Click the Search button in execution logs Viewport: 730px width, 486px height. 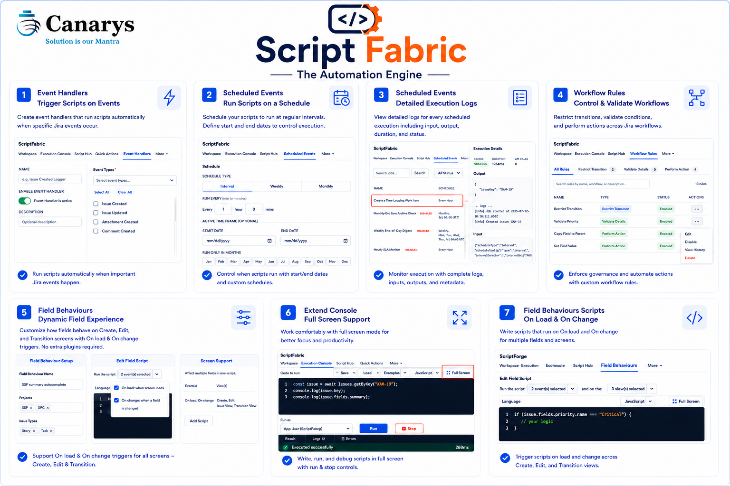tap(420, 173)
